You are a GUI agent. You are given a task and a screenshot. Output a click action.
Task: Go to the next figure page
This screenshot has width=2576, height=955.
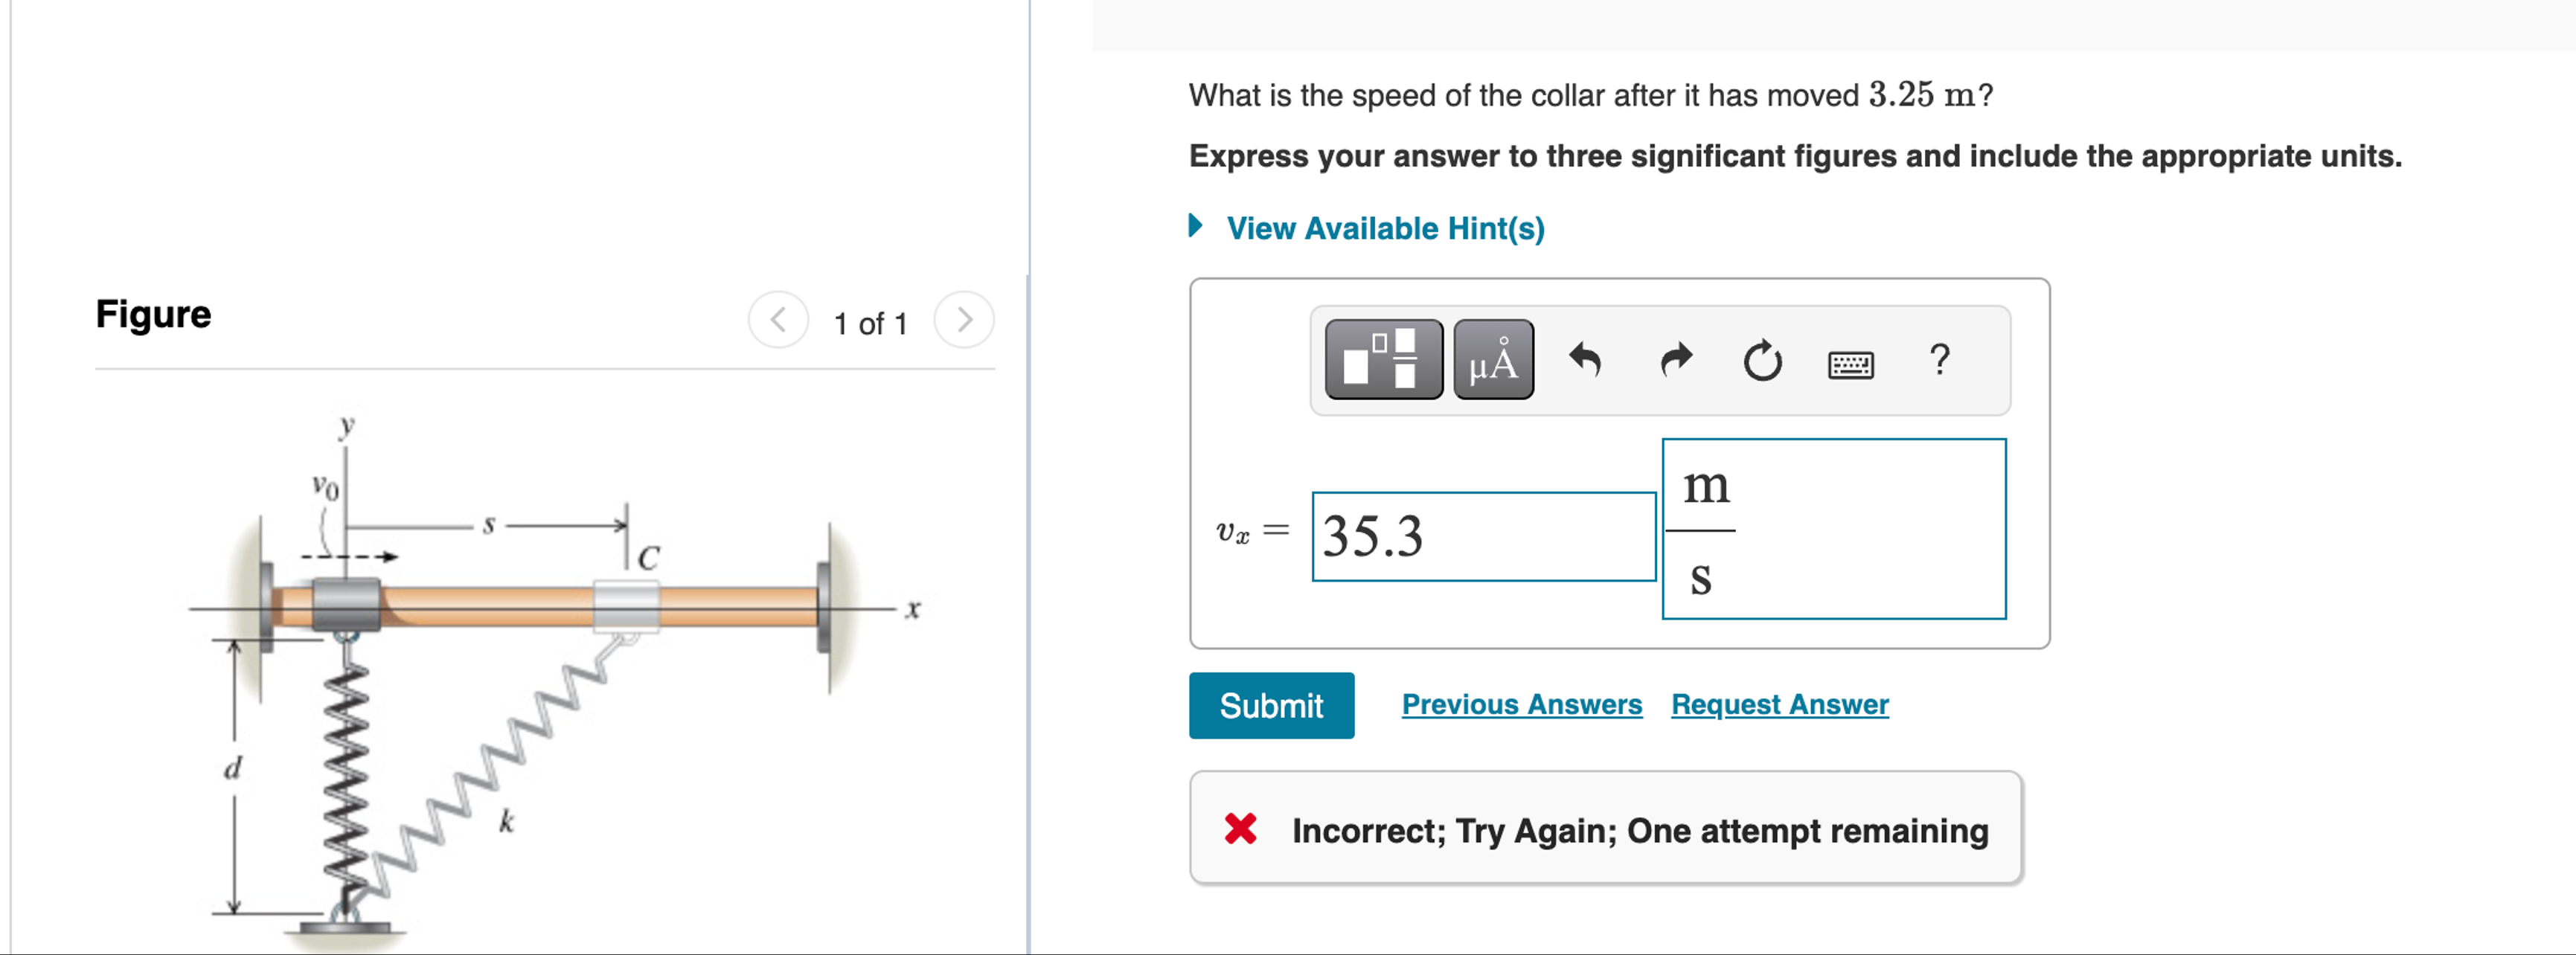tap(963, 320)
